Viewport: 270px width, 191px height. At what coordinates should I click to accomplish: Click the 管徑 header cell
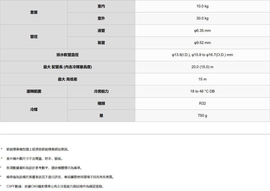pos(34,37)
